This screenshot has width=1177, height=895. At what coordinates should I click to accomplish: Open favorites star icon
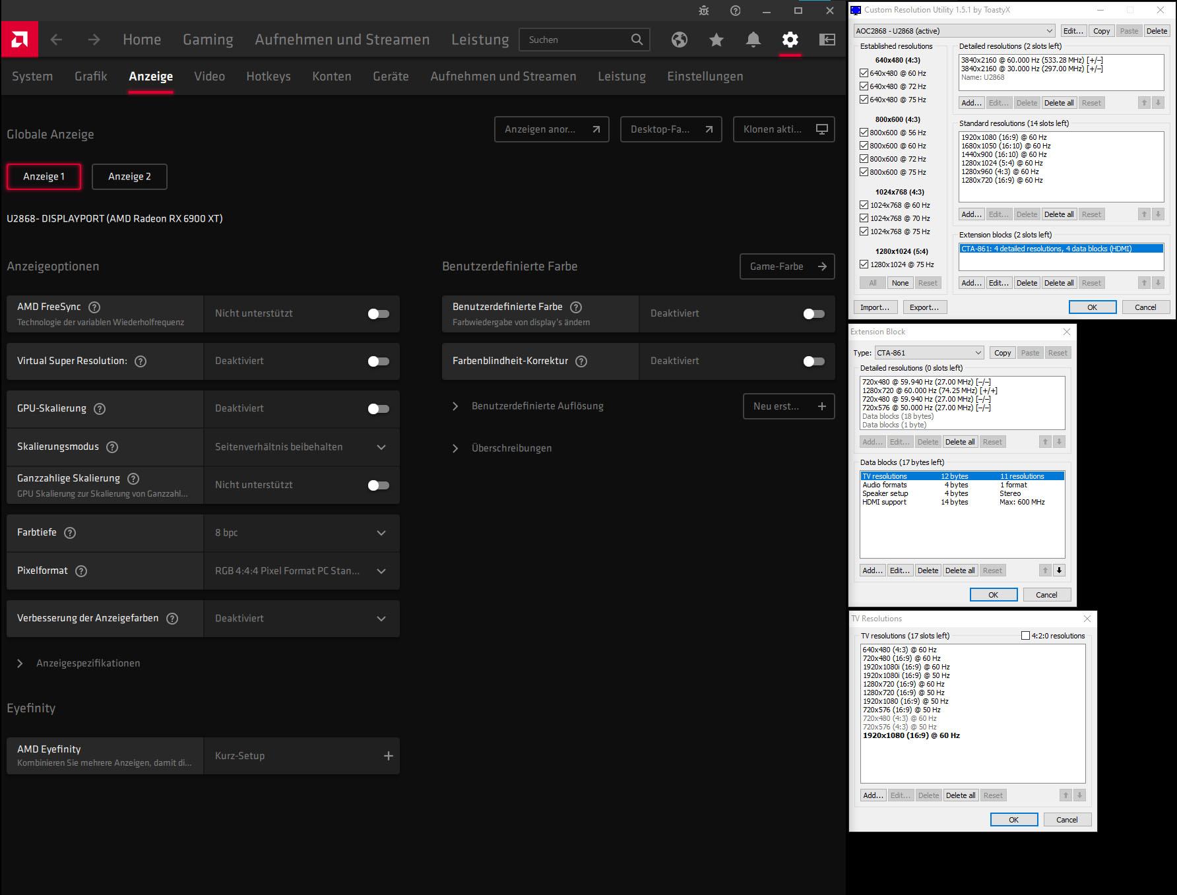[x=716, y=40]
